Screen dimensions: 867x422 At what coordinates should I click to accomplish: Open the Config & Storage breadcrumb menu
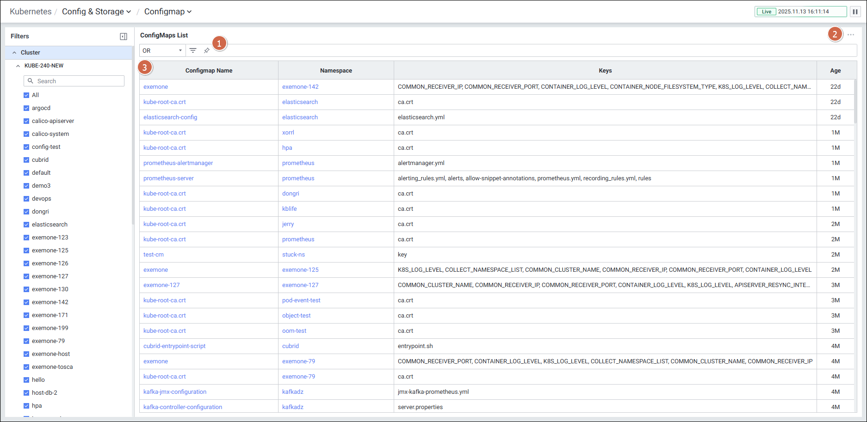[x=96, y=12]
